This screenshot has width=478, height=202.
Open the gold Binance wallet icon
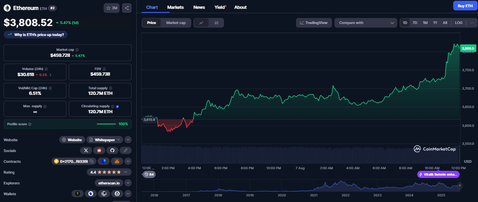78,194
